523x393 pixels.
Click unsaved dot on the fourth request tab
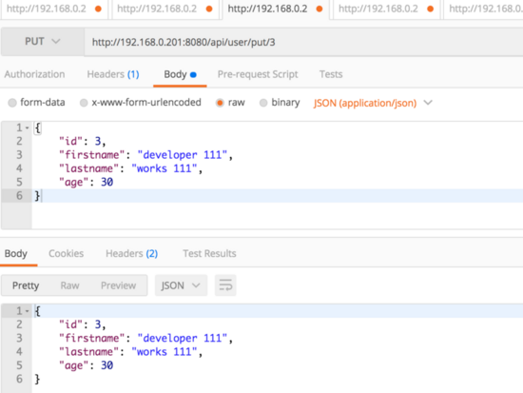coord(430,9)
